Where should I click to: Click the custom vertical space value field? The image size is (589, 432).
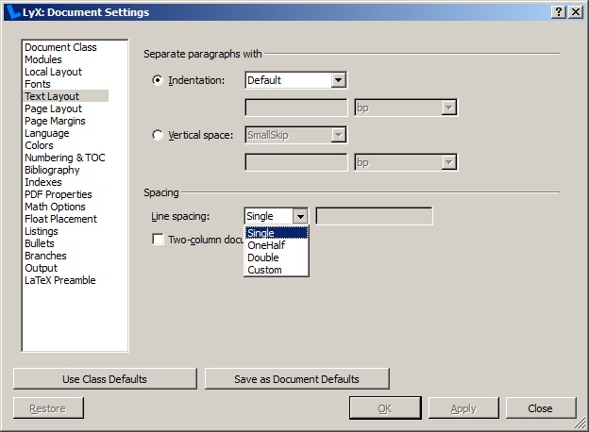pos(296,162)
